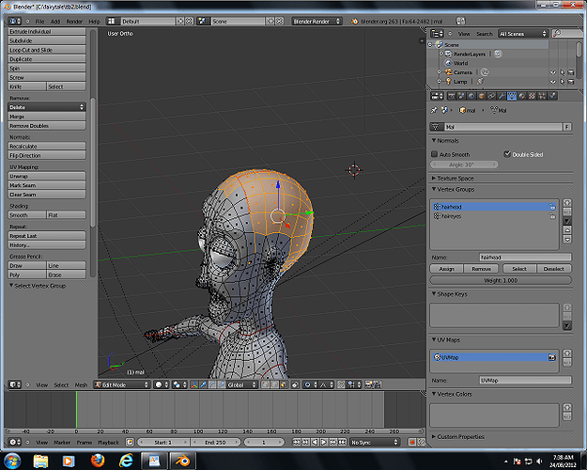Open the Object Constraints chain tab
The image size is (587, 470).
click(491, 96)
